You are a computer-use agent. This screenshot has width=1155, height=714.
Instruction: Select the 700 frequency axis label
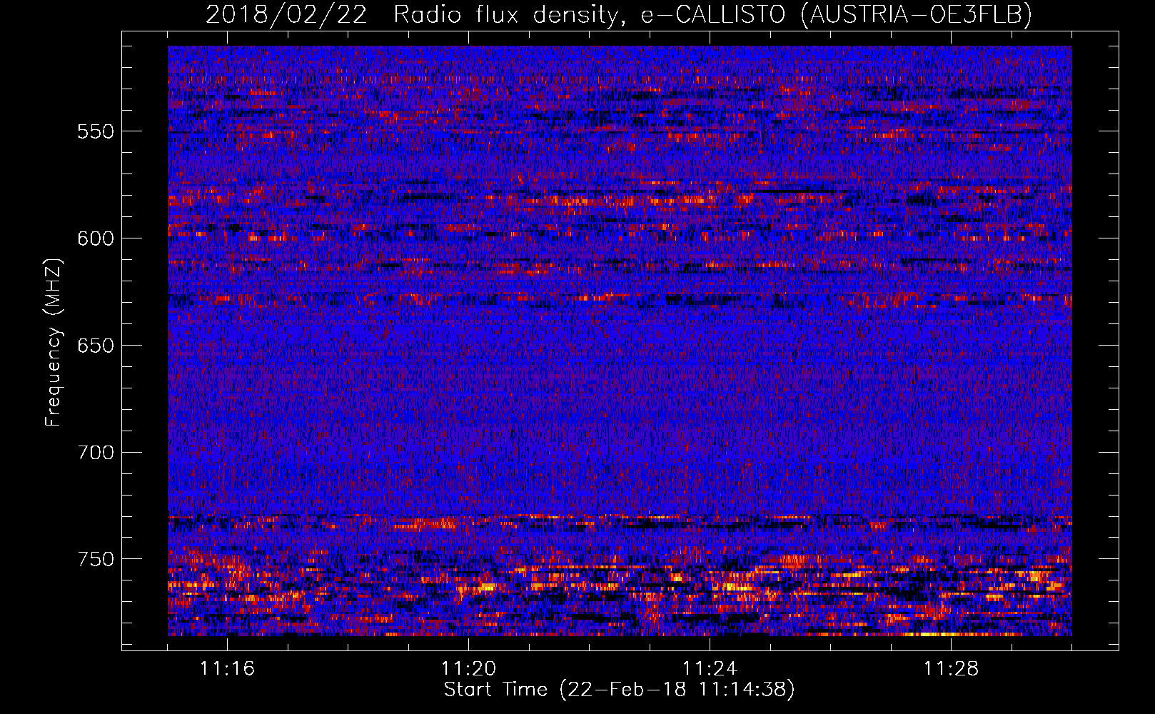[96, 453]
